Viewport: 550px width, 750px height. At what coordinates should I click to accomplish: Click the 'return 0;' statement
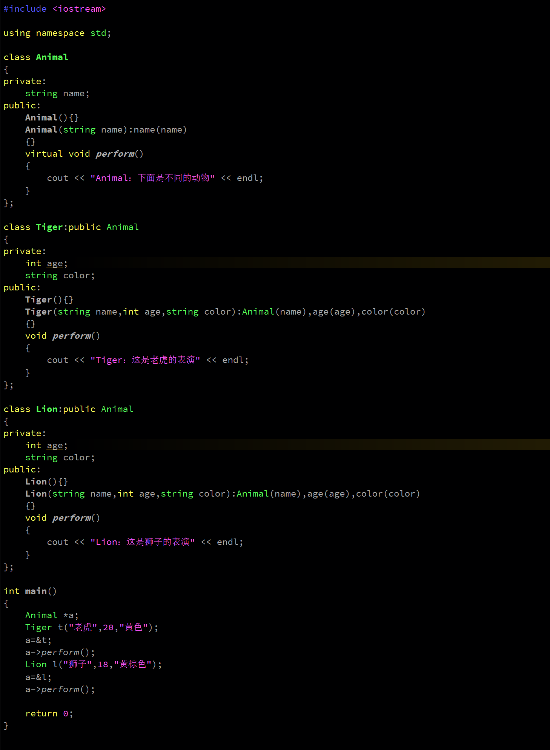pos(49,713)
